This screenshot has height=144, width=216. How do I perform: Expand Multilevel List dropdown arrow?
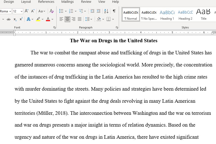(85, 11)
